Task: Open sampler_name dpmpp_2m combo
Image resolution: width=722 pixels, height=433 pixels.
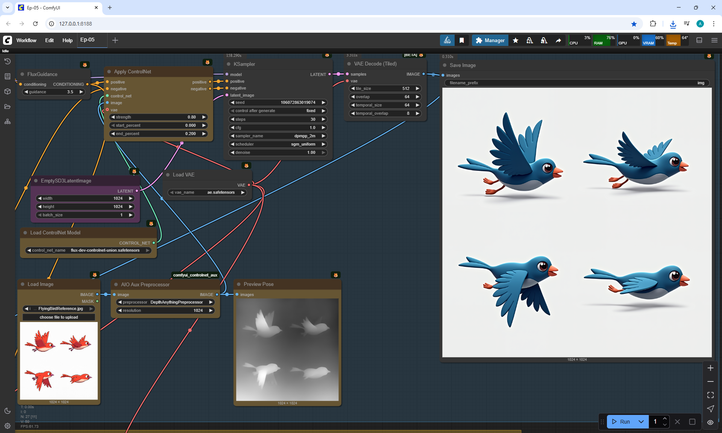Action: click(278, 136)
